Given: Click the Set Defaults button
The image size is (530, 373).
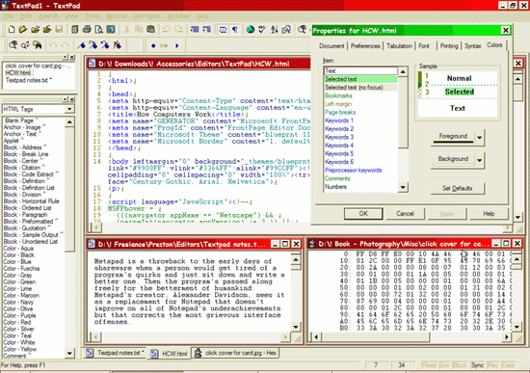Looking at the screenshot, I should pos(458,188).
